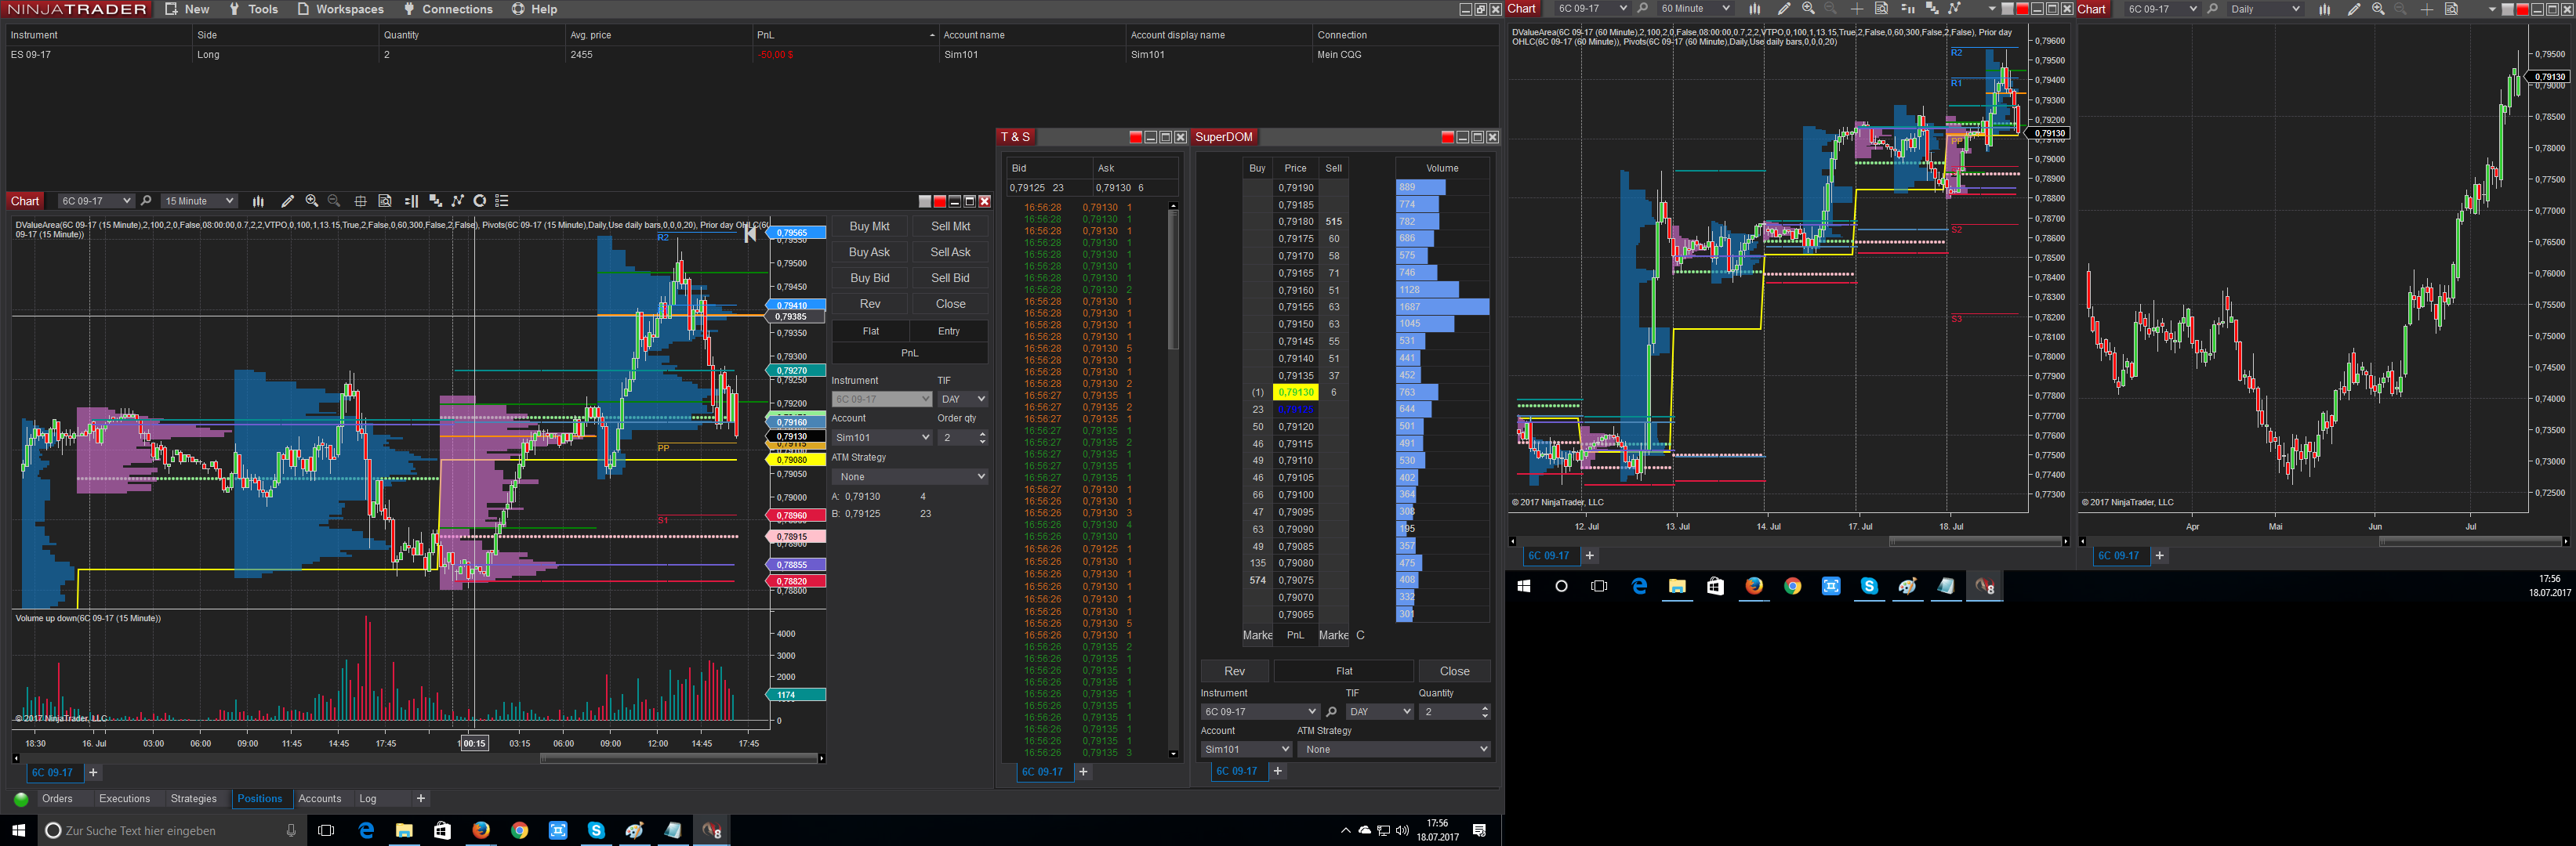Zoom out on the 15 Minute chart

coord(334,201)
